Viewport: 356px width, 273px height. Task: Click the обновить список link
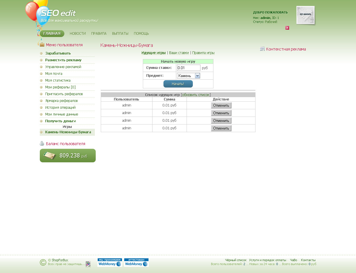point(196,95)
